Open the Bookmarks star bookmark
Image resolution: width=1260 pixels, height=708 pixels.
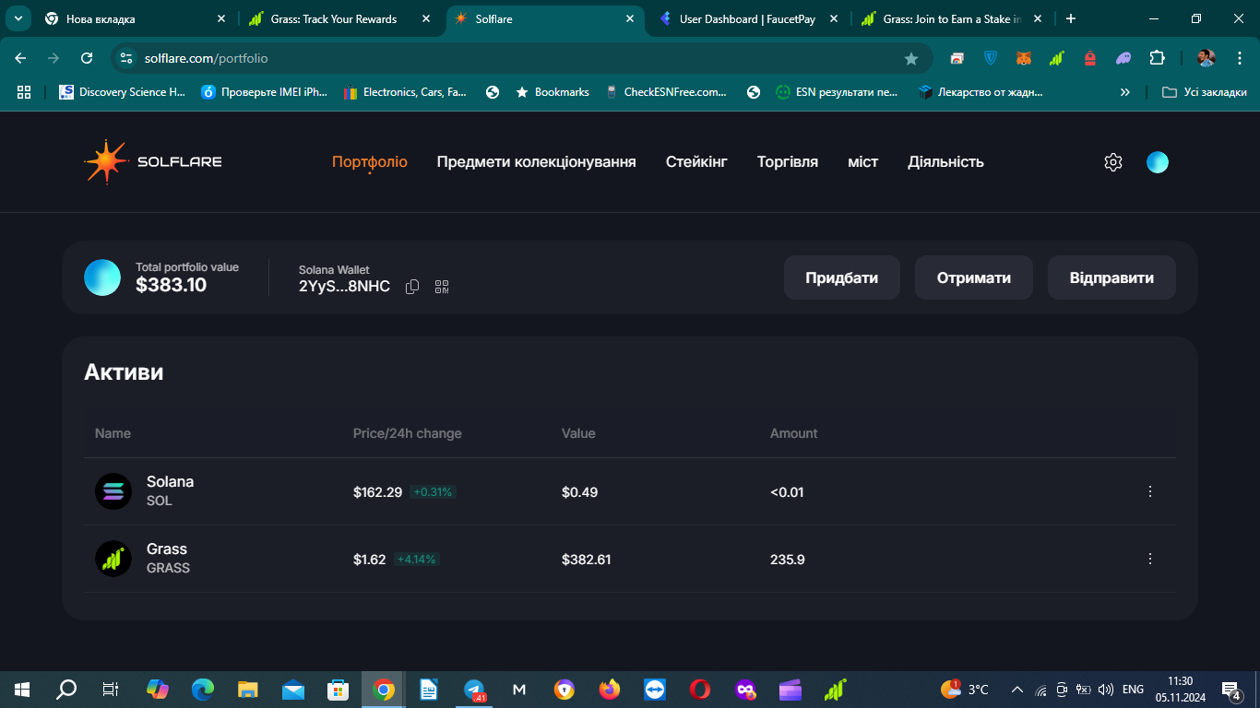click(x=553, y=92)
